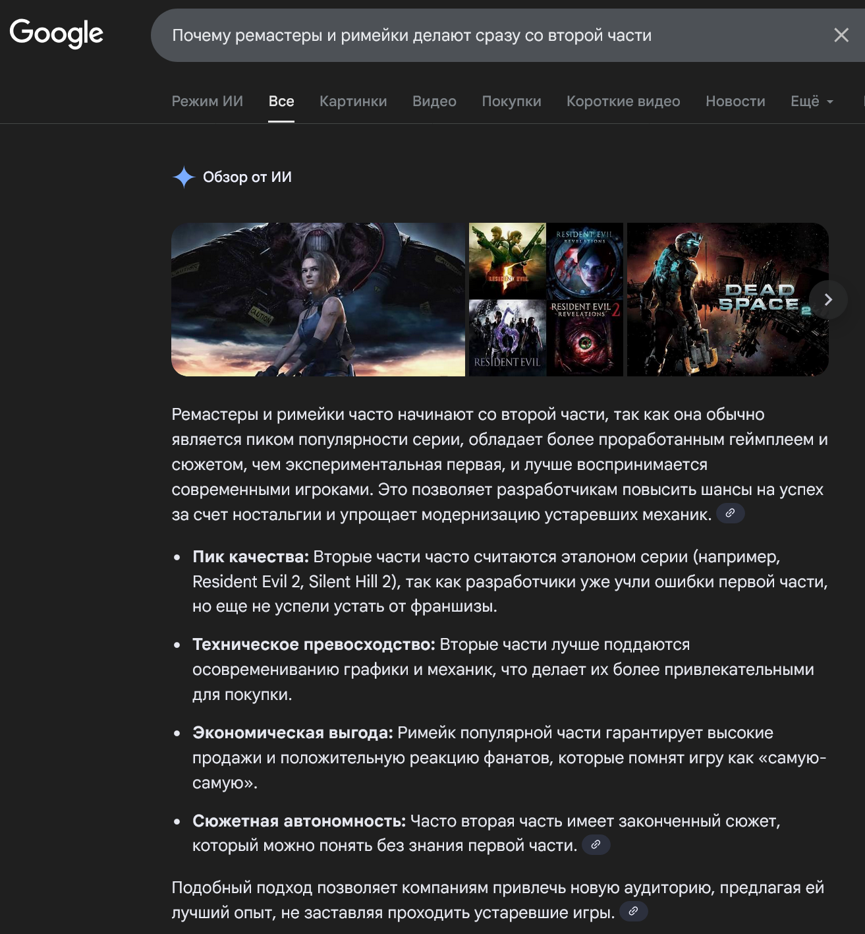Open the Dead Space 2 image

727,299
